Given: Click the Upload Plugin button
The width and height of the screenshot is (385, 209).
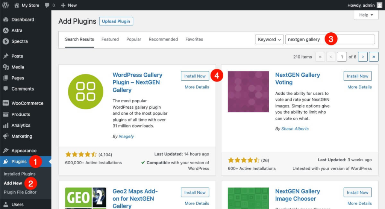Looking at the screenshot, I should point(116,21).
